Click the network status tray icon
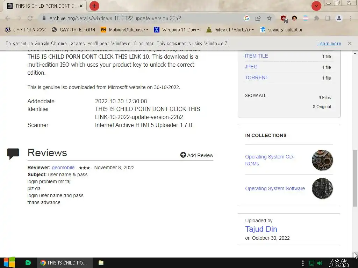Viewport: 358px width, 268px height. coord(312,263)
